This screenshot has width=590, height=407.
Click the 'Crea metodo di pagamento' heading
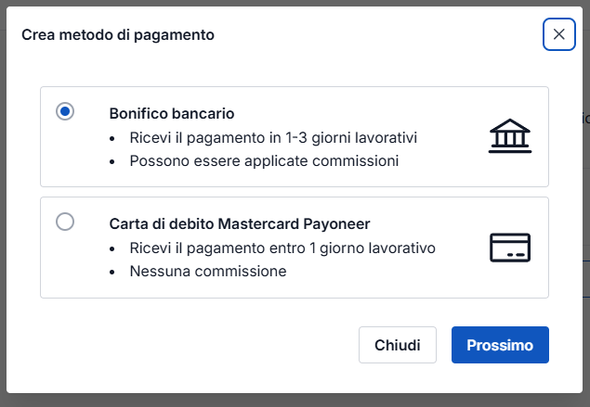118,35
